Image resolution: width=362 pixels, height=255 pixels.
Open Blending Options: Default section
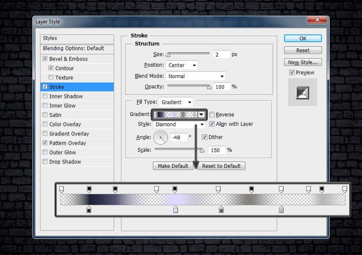73,48
